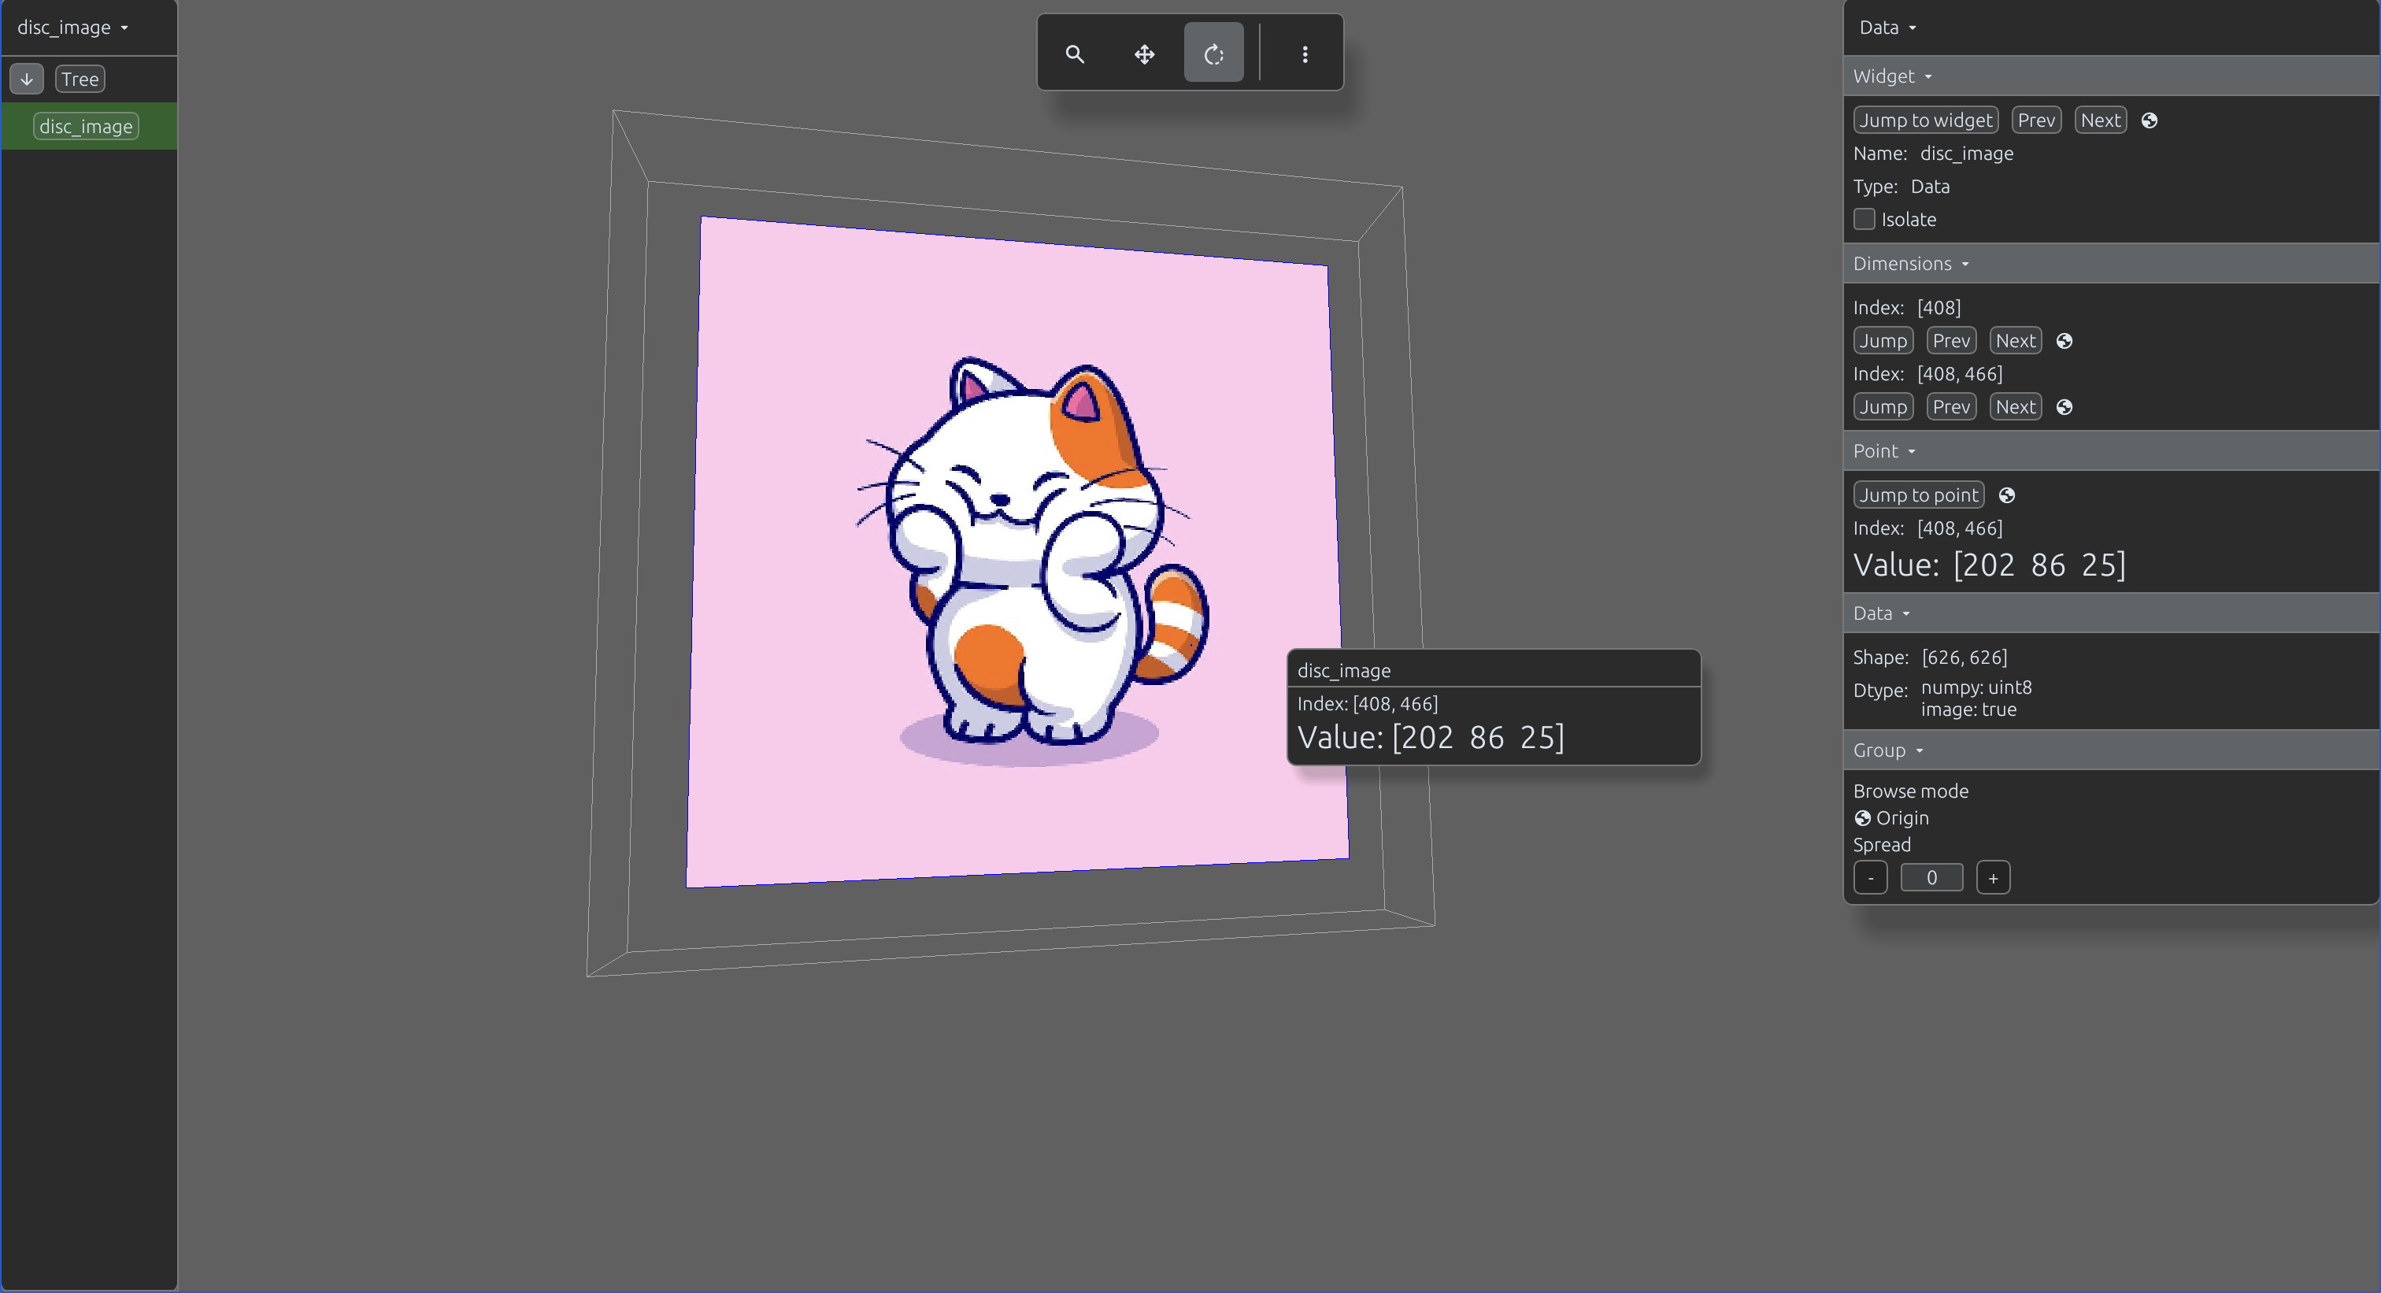
Task: Click globe icon beside Jump to point
Action: (2007, 495)
